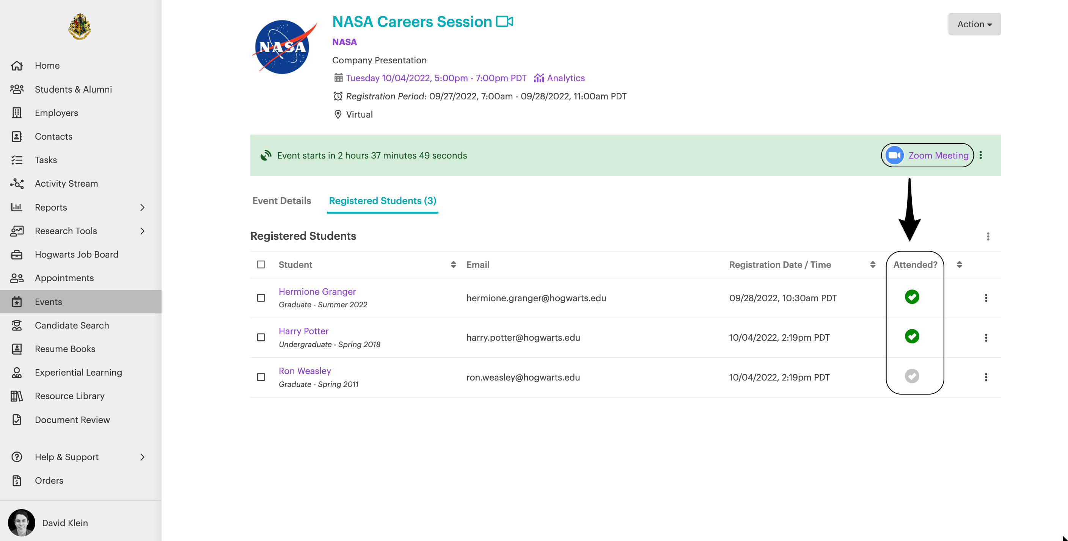1068x541 pixels.
Task: Expand the Help & Support submenu arrow
Action: click(x=142, y=457)
